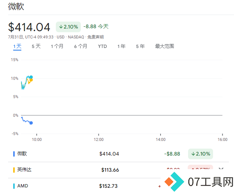This screenshot has height=194, width=234.
Task: Click the 2.10% change badge beside $414.04
Action: 68,27
